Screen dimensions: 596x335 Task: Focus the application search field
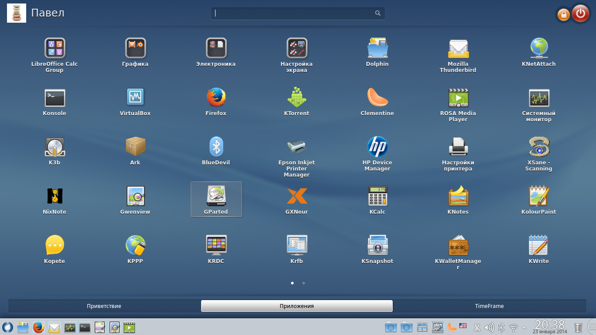298,14
